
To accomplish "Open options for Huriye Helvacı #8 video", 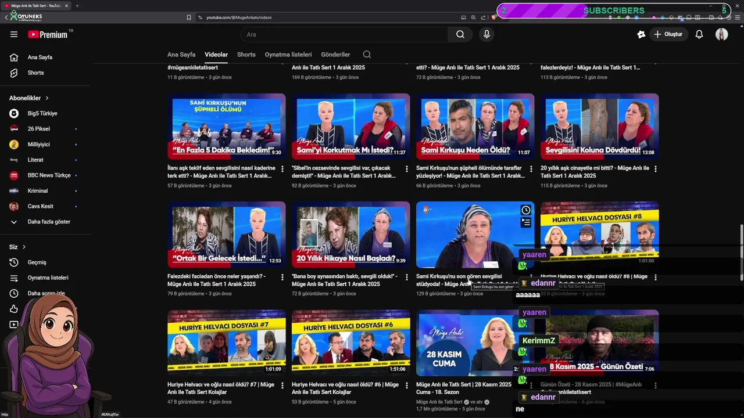I will [x=656, y=277].
